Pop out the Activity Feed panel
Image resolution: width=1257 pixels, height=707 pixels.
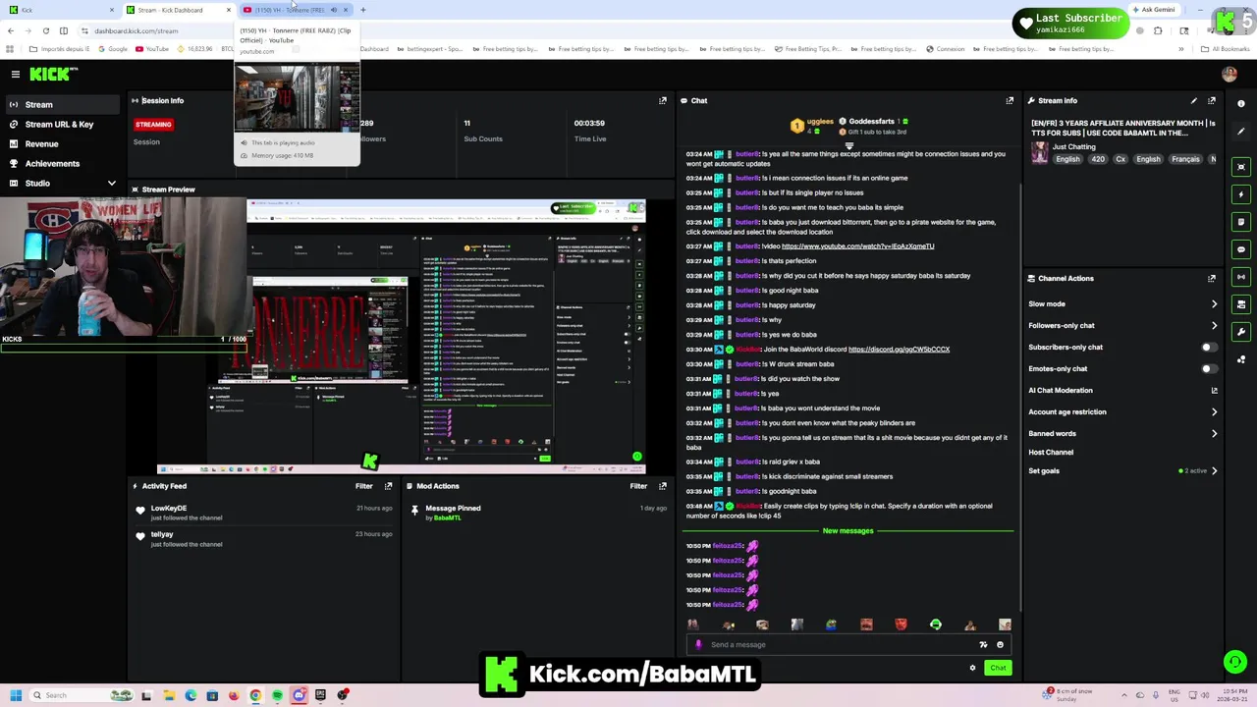[389, 486]
